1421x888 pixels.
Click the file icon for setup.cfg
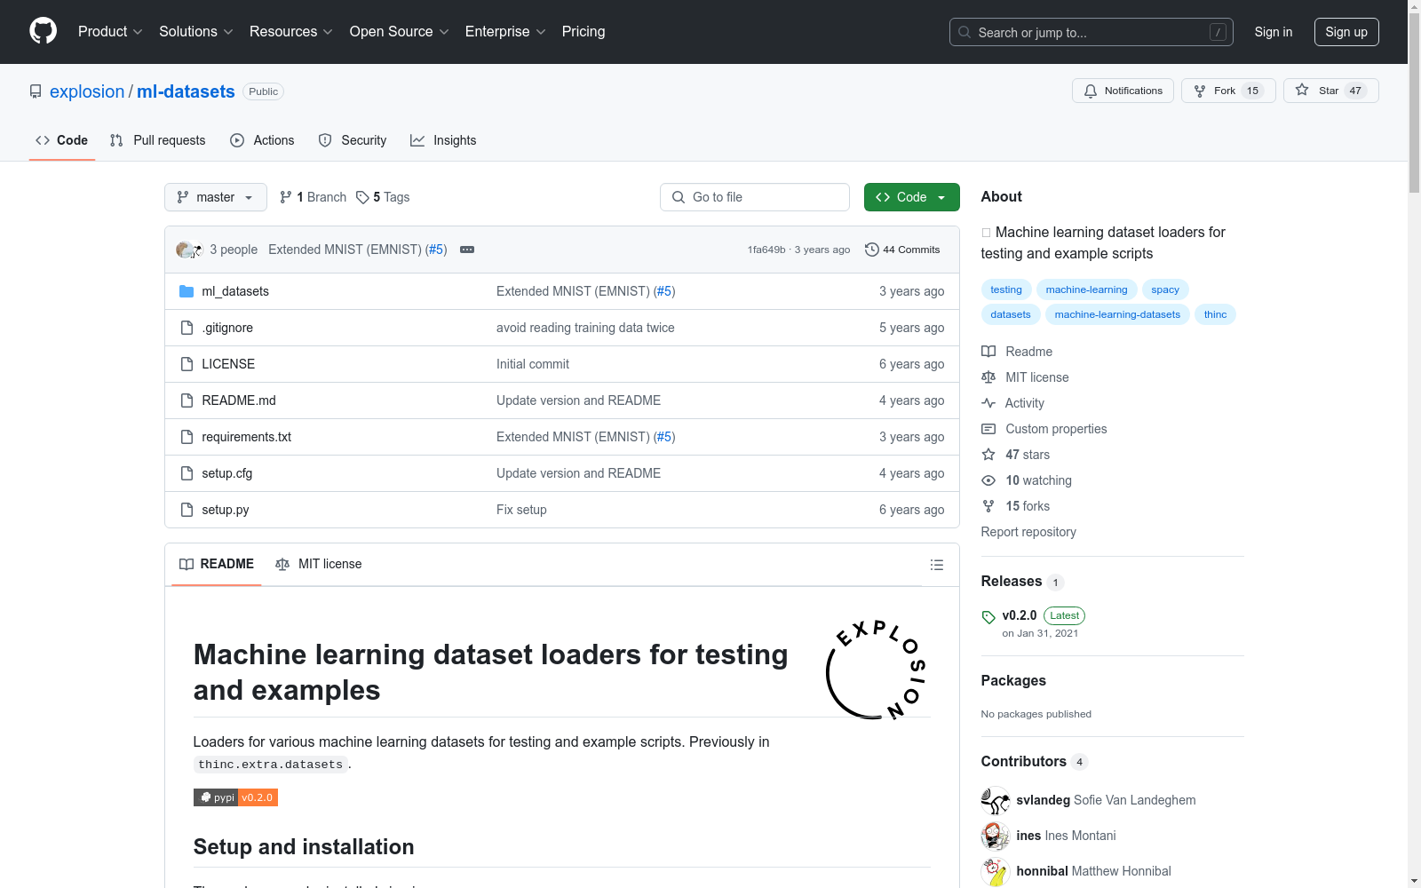pos(187,473)
